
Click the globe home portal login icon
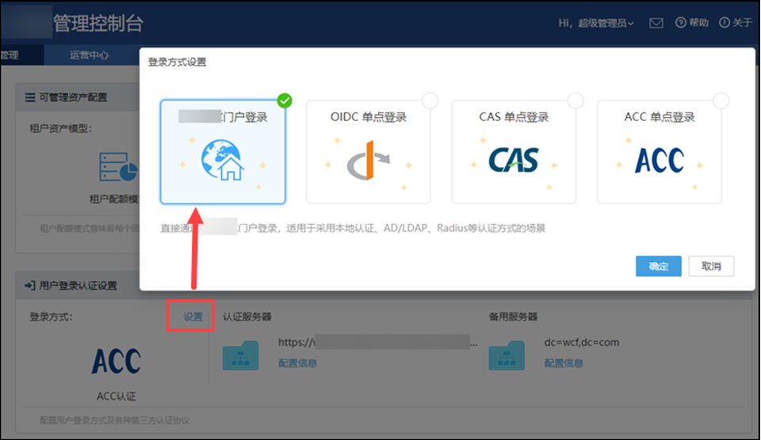coord(223,162)
